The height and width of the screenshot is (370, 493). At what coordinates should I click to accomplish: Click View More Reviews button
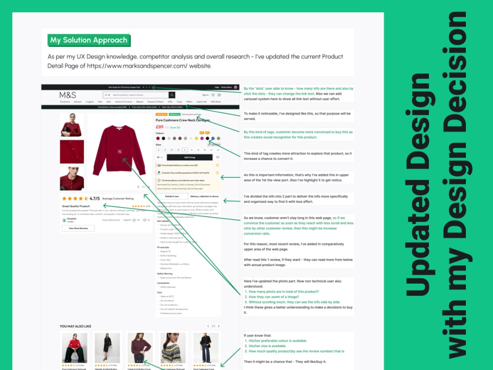[x=78, y=228]
